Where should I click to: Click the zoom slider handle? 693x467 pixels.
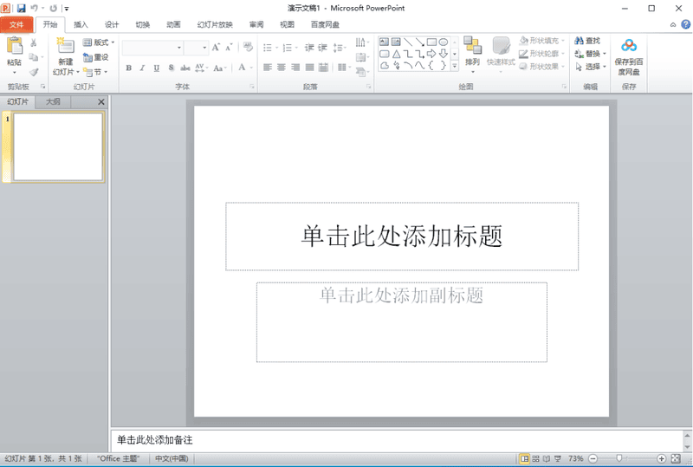pyautogui.click(x=619, y=458)
